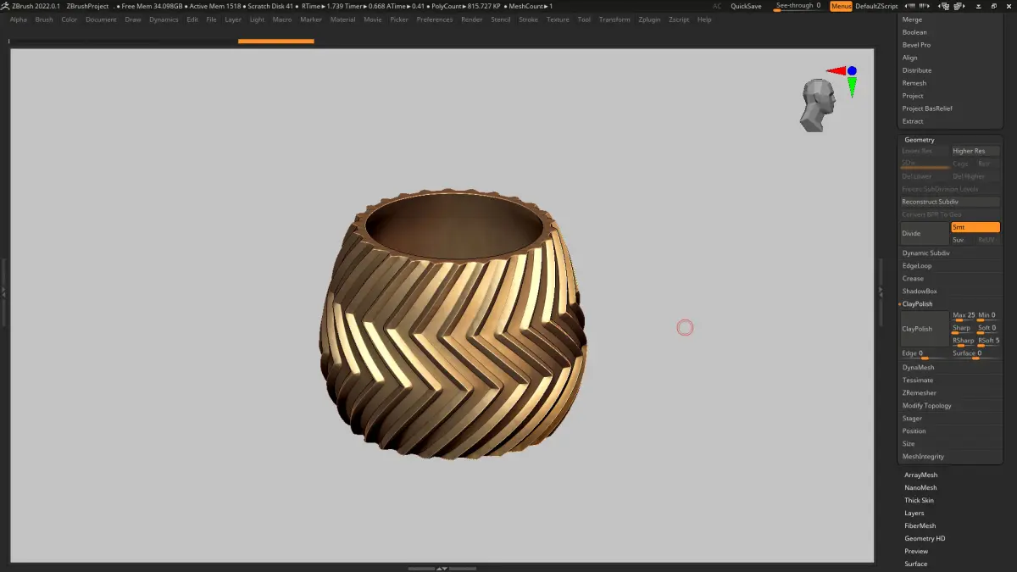1017x572 pixels.
Task: Click the right tray divider handle
Action: coord(881,292)
